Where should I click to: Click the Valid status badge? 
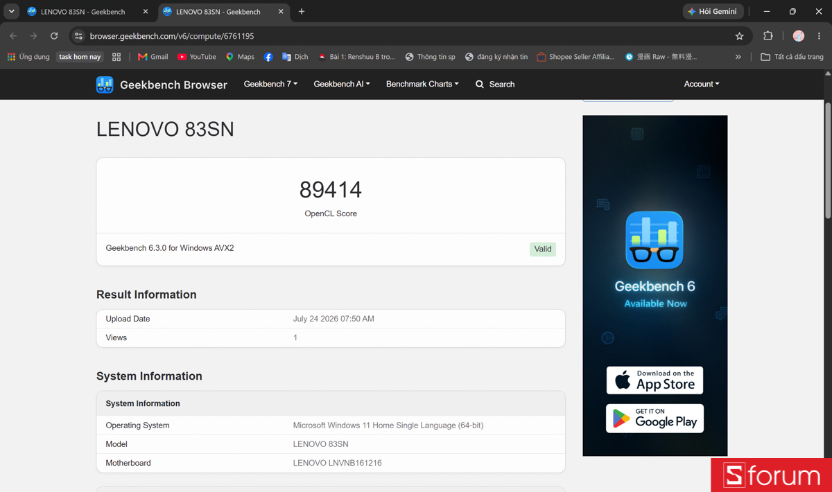(x=543, y=249)
